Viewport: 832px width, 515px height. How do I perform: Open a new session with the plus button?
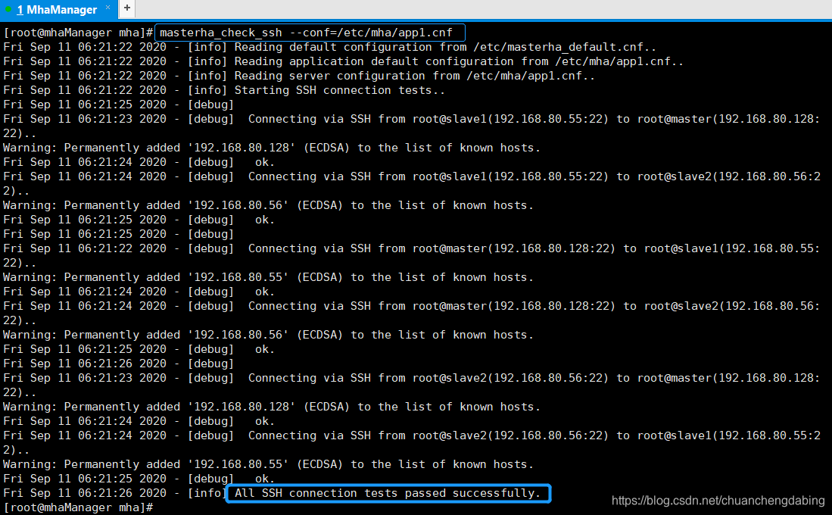(127, 8)
